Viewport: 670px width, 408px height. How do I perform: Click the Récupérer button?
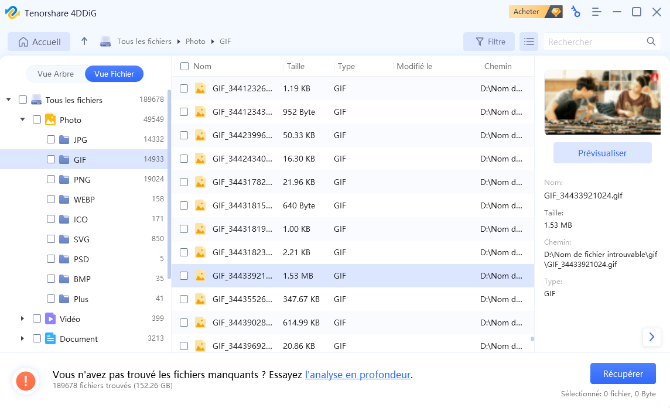click(x=623, y=374)
